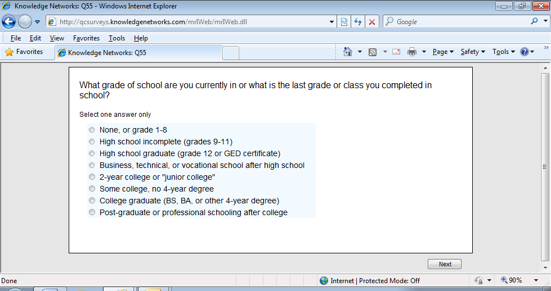
Task: Click the Select one answer only text
Action: (115, 115)
